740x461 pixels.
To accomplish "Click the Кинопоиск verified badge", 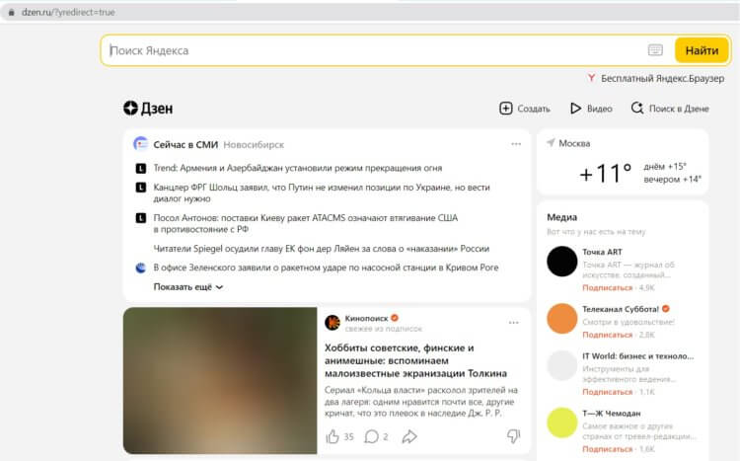I will pos(395,318).
